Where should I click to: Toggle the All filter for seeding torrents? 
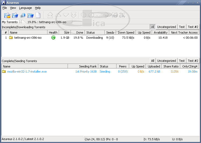(152, 61)
